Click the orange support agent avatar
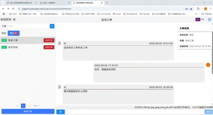Viewport: 213px width, 115px height. [208, 65]
